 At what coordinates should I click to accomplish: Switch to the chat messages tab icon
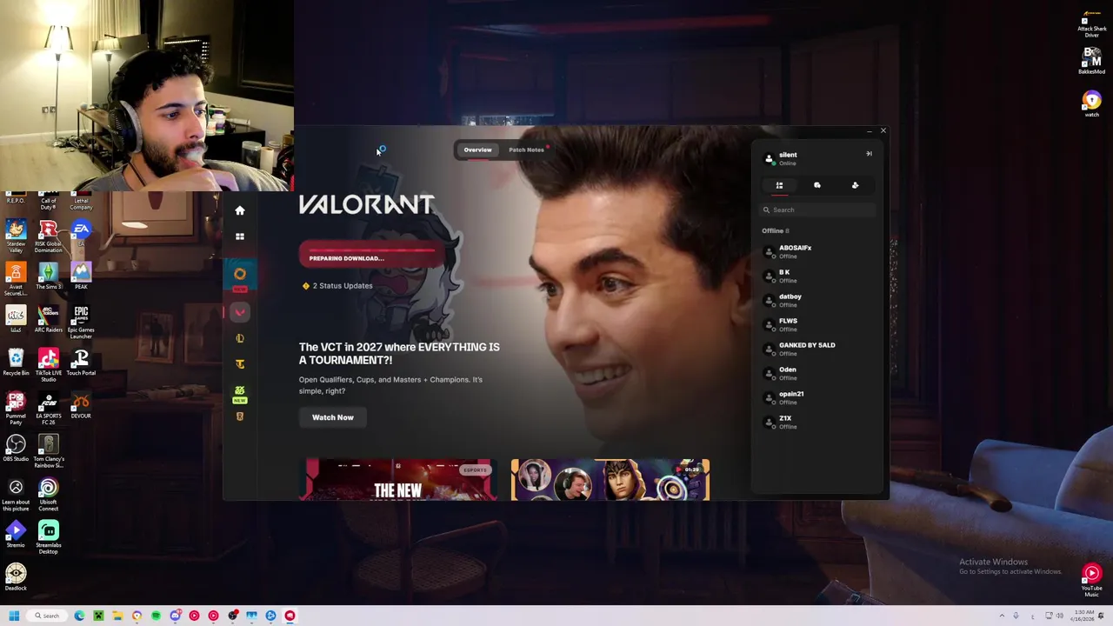click(817, 185)
